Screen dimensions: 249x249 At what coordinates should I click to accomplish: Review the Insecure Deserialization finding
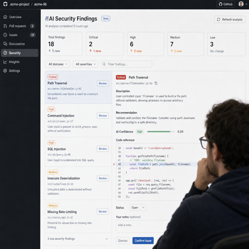pos(103,178)
